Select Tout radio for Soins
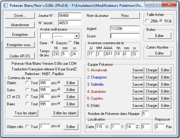The height and width of the screenshot is (138, 180). [x=27, y=90]
